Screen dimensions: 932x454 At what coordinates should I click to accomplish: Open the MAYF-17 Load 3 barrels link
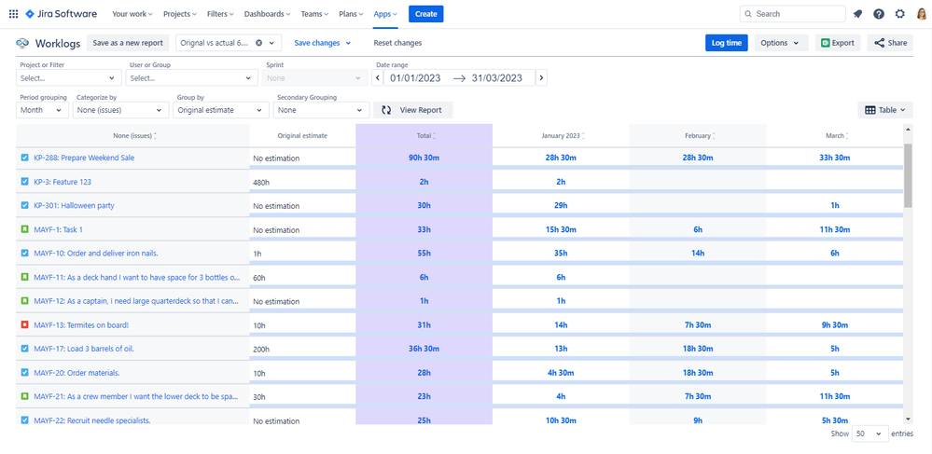84,349
